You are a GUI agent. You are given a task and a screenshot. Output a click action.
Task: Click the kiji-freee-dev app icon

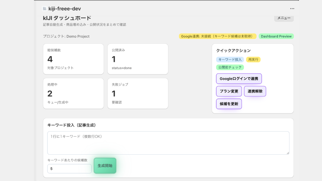point(44,8)
